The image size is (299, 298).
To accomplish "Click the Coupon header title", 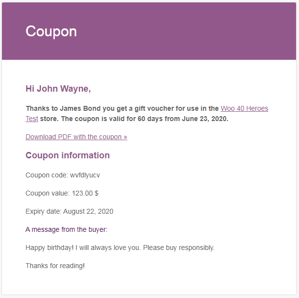I will pyautogui.click(x=51, y=31).
